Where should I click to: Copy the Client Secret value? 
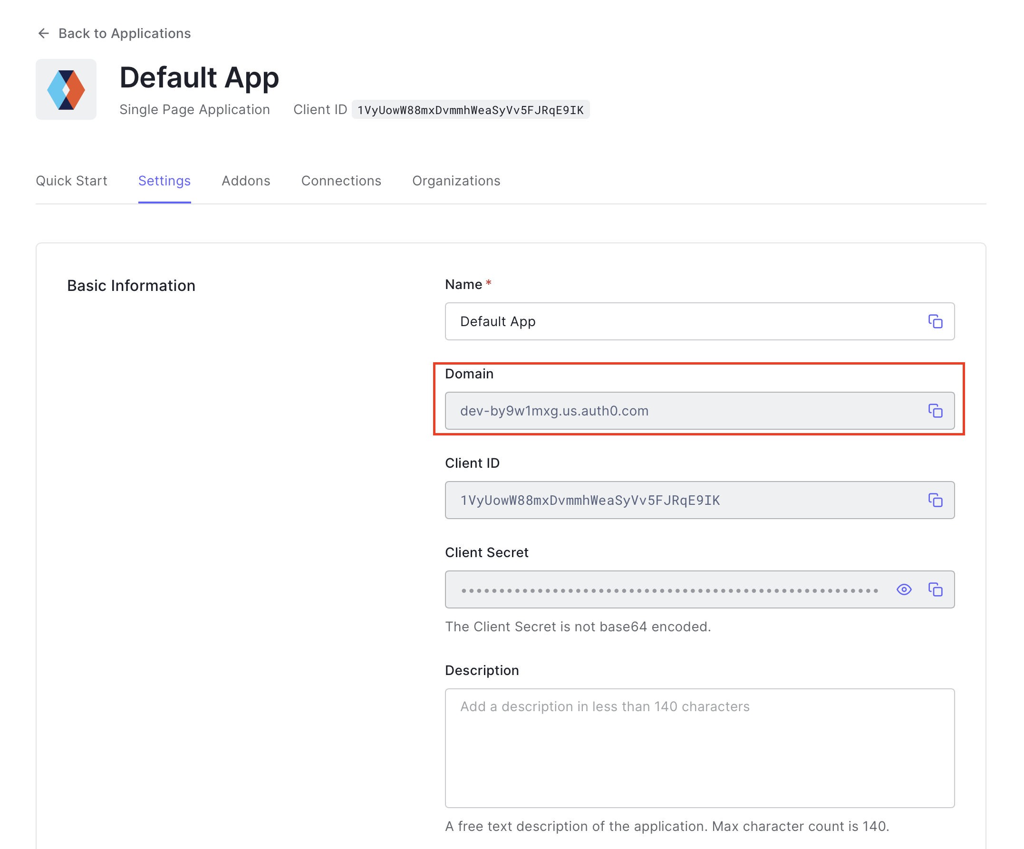(x=935, y=589)
